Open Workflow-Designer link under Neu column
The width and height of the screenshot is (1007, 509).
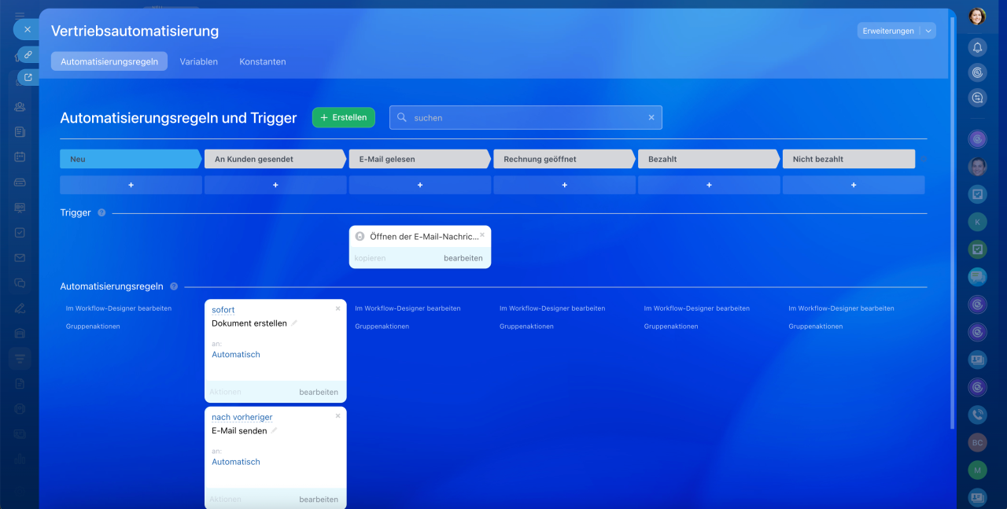(x=119, y=308)
